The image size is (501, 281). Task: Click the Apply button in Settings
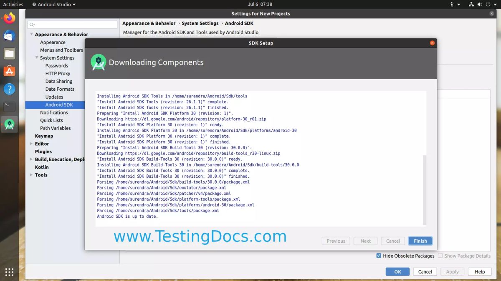click(x=452, y=271)
